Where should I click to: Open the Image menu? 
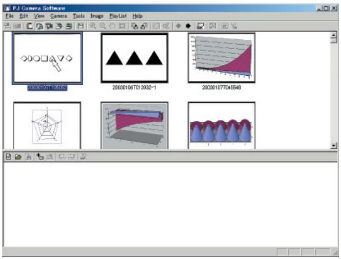click(97, 16)
